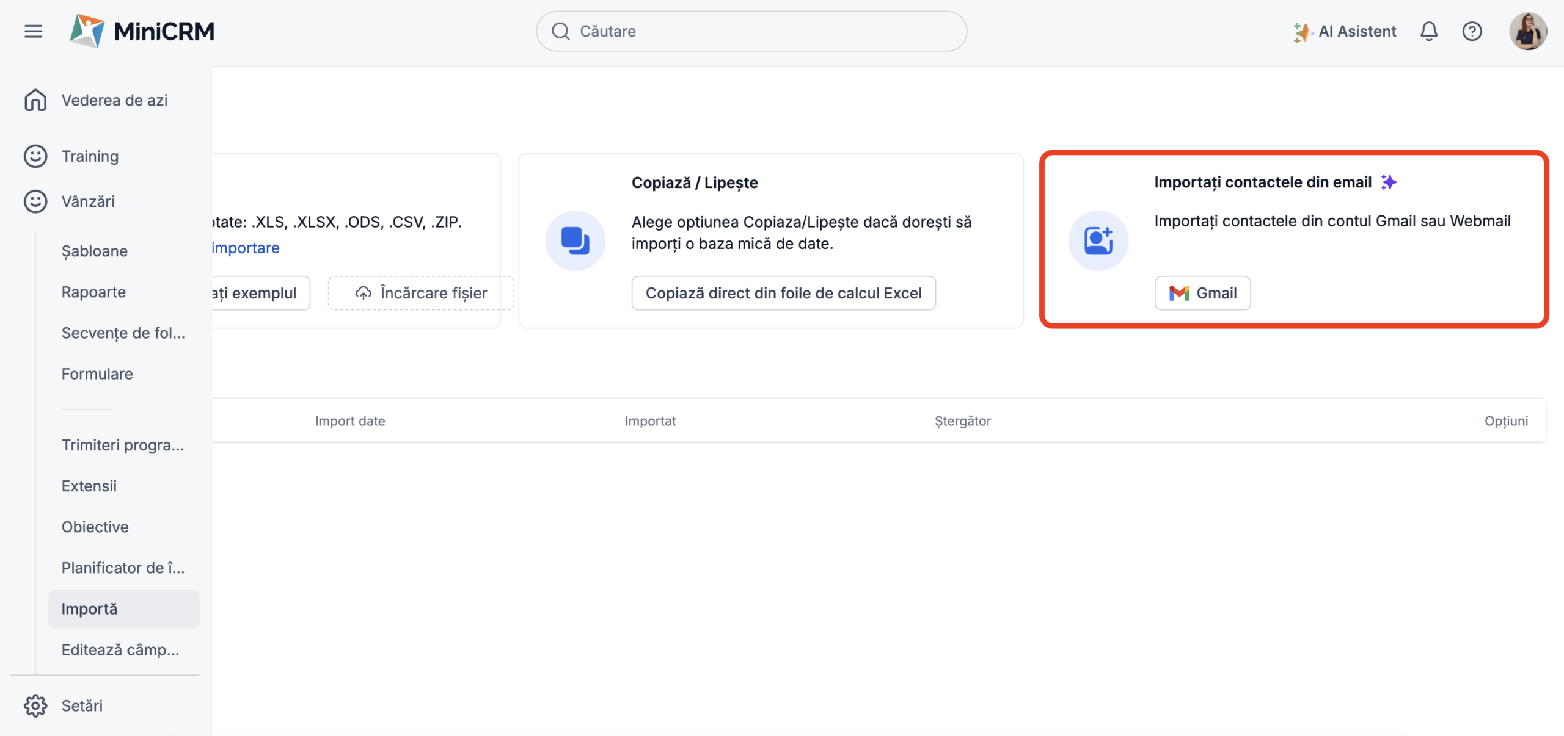
Task: Click the copy/paste blue icon
Action: click(575, 240)
